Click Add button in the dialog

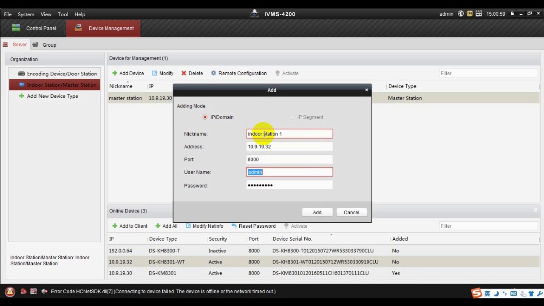(317, 212)
